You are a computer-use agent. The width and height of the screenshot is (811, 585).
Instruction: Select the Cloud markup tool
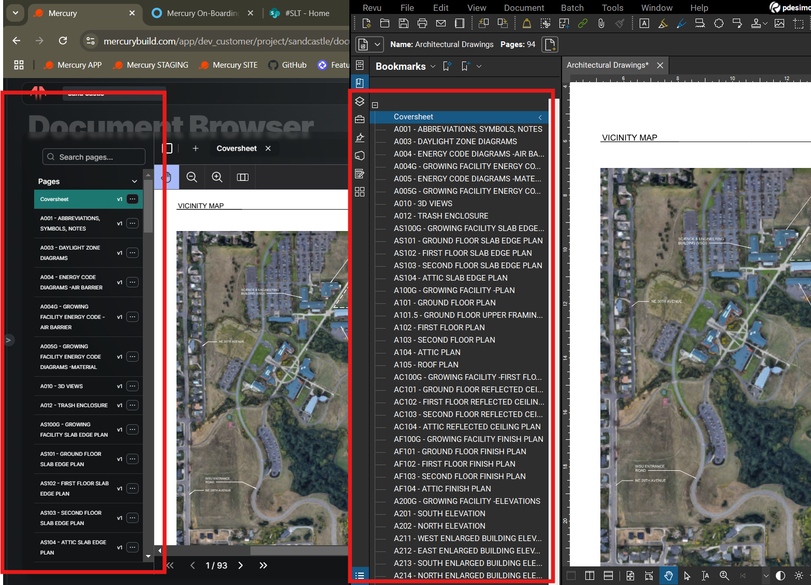pos(719,23)
